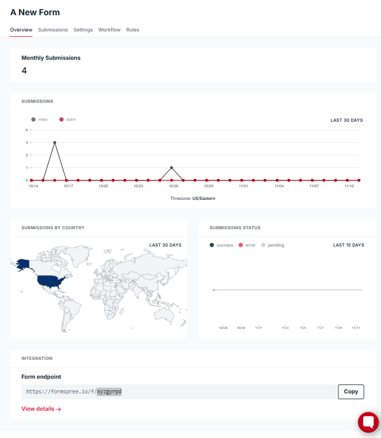Toggle the inbox legend marker
This screenshot has width=381, height=438.
pyautogui.click(x=34, y=120)
